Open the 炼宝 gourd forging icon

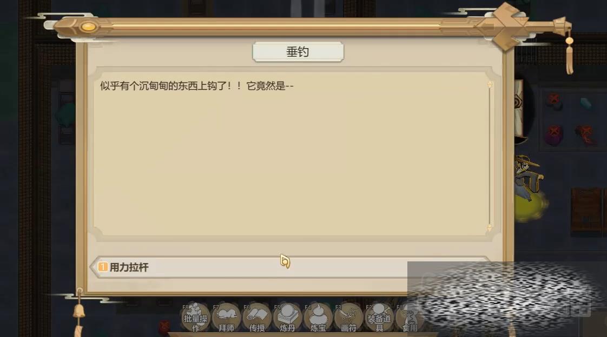318,318
